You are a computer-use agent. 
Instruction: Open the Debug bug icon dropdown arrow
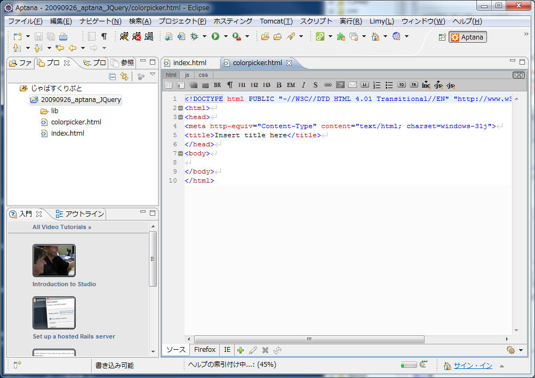coord(204,36)
